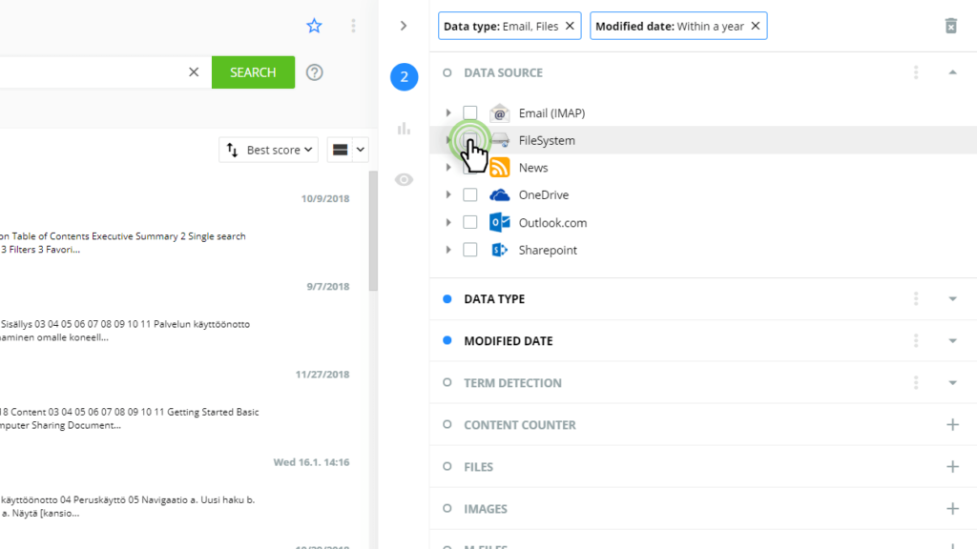Click the FILES filter heading
The height and width of the screenshot is (549, 977).
coord(479,467)
